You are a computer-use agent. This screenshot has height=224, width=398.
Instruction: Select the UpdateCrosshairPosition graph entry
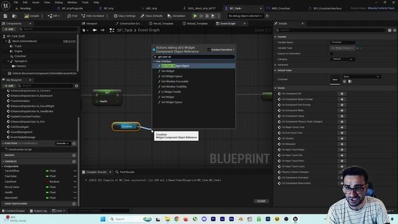pos(25,116)
